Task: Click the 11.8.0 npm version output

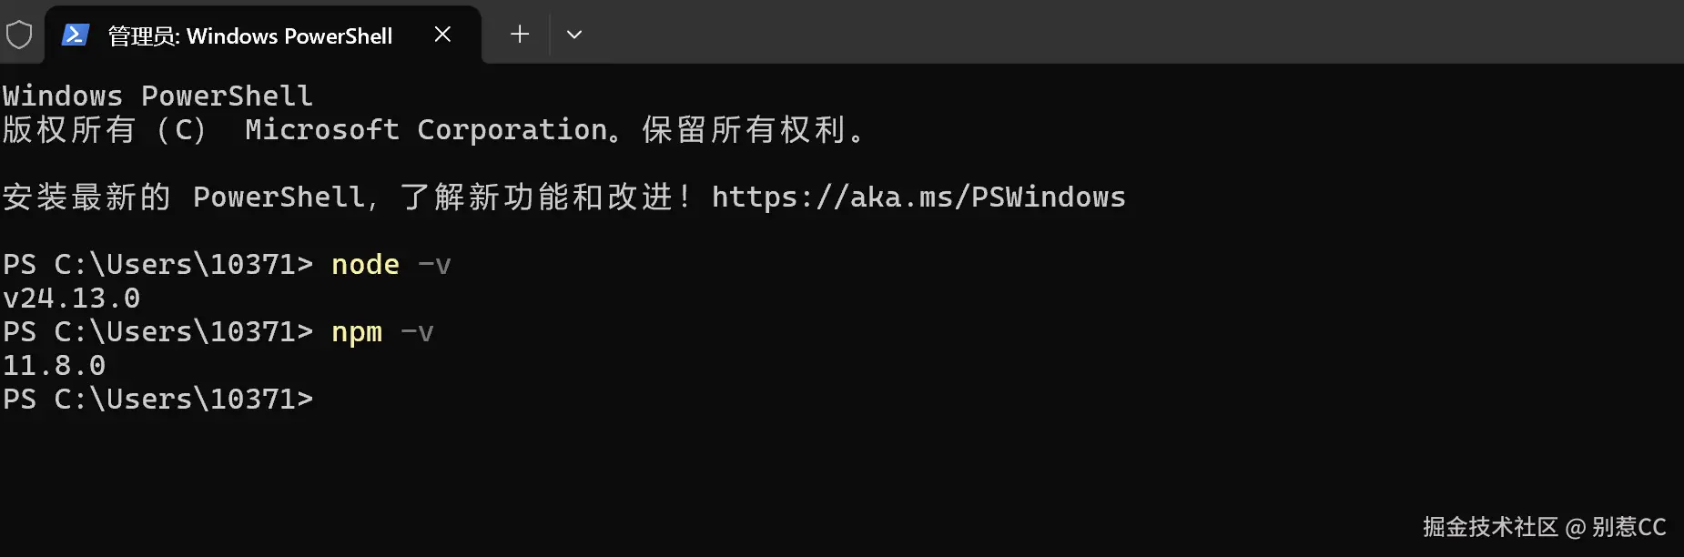Action: [55, 366]
